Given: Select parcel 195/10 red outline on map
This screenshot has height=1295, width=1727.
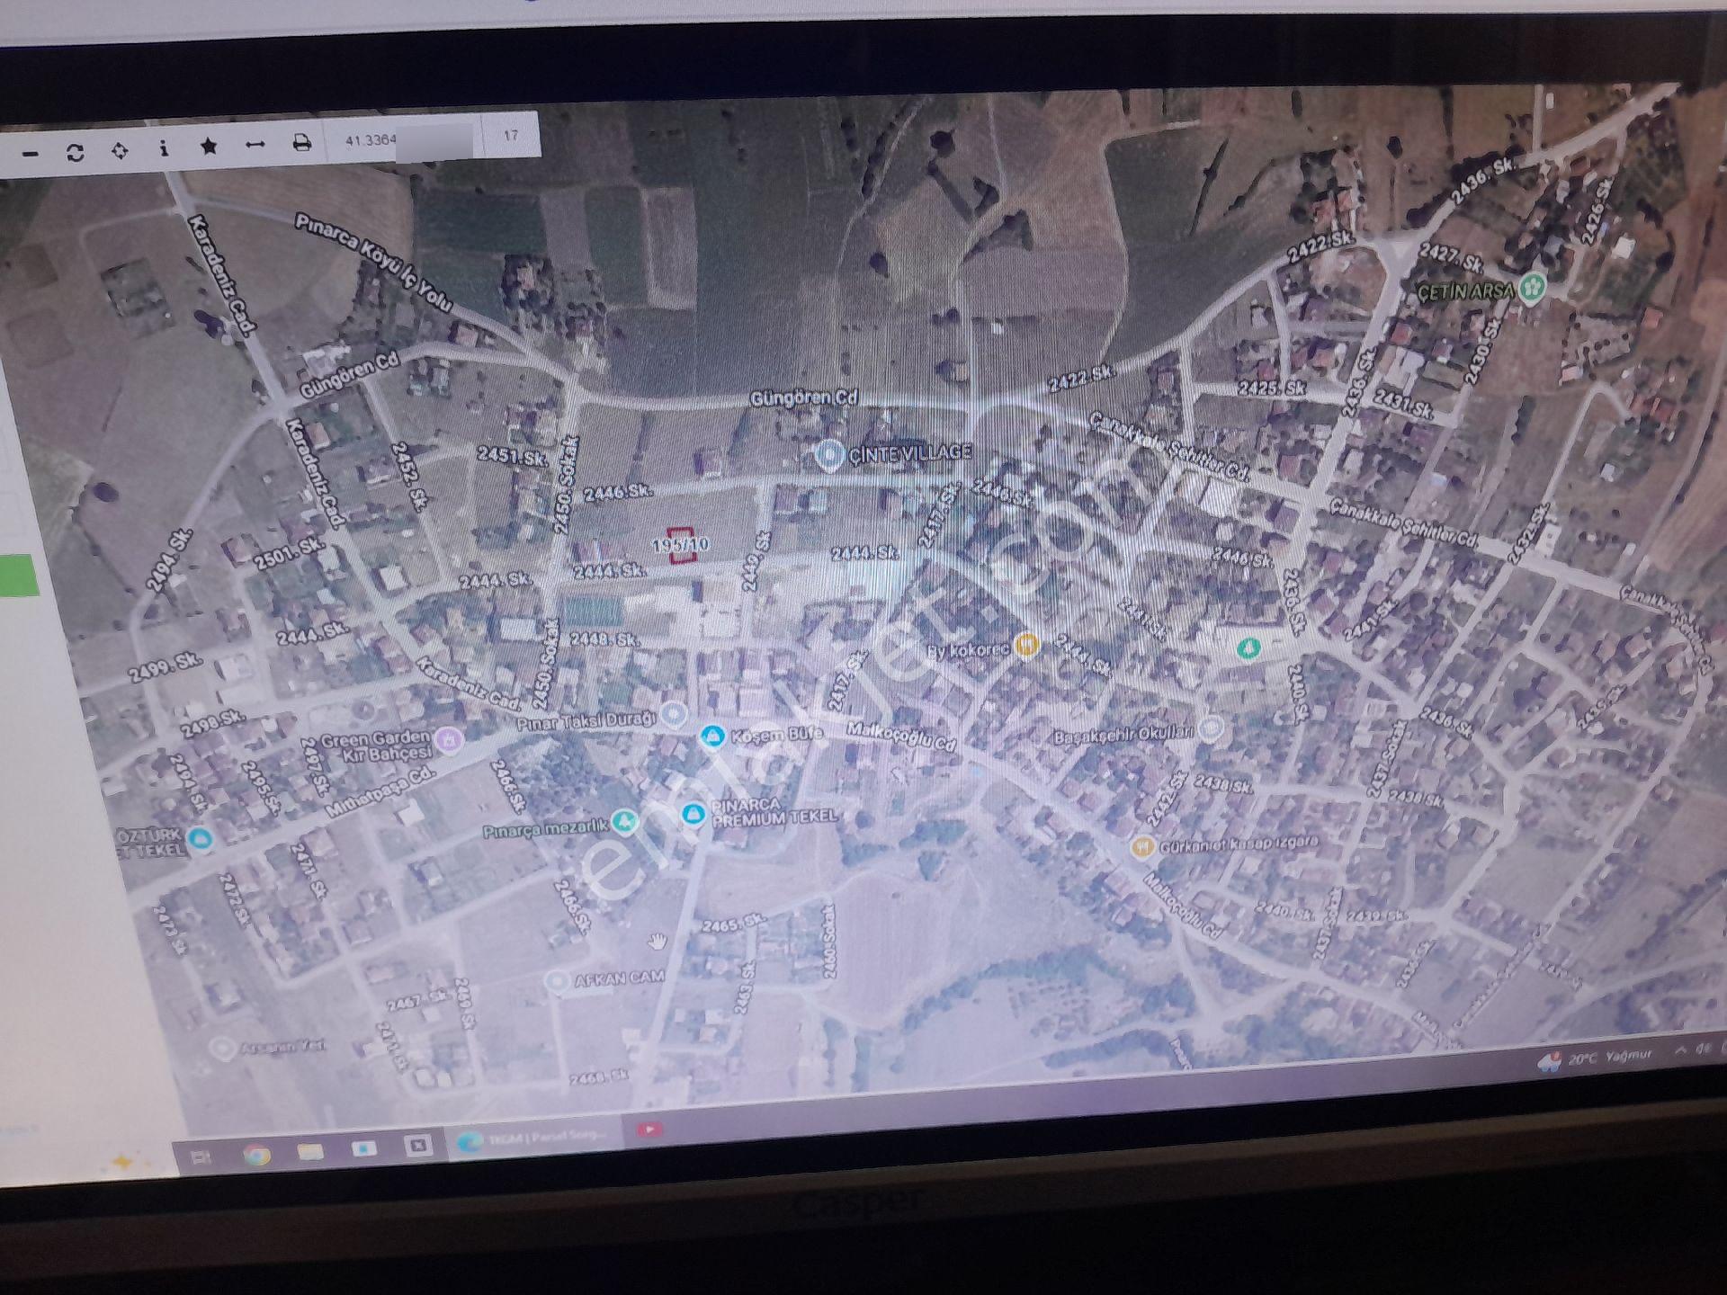Looking at the screenshot, I should (x=681, y=545).
